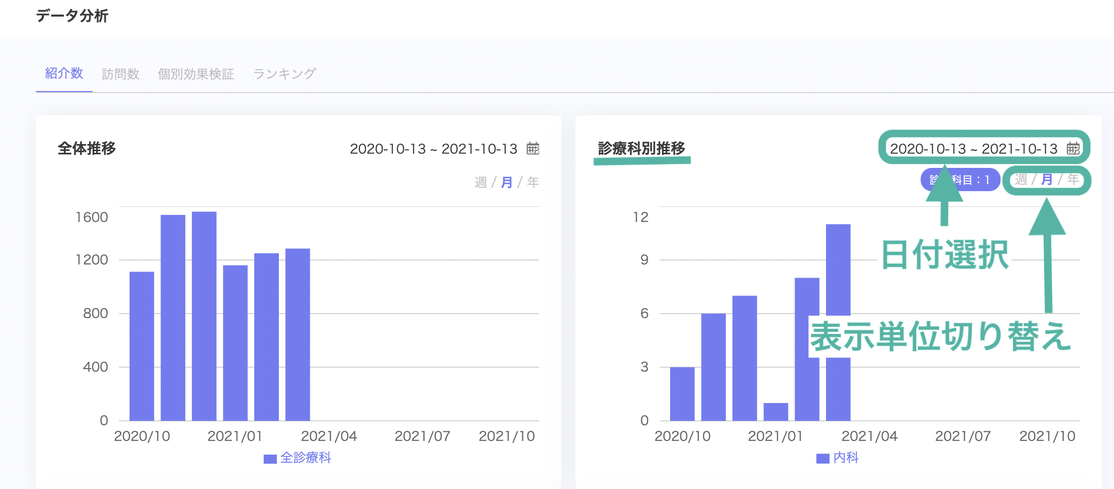Viewport: 1114px width, 489px height.
Task: Open calendar icon in 全体推移 panel
Action: [533, 148]
